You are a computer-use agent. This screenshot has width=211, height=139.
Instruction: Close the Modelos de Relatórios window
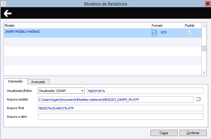208,4
